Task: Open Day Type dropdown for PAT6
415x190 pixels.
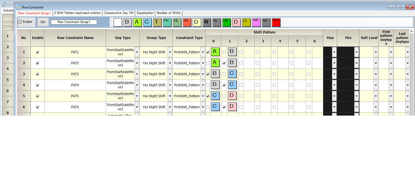Action: [137, 107]
